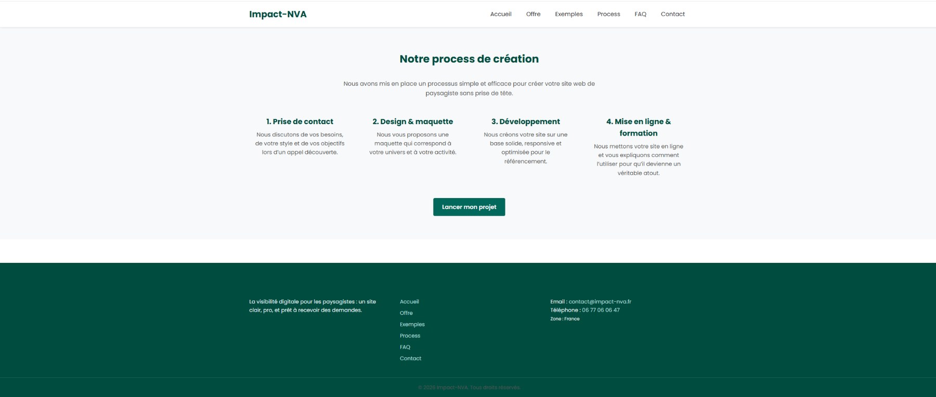Open the footer FAQ link
The image size is (936, 397).
click(405, 347)
